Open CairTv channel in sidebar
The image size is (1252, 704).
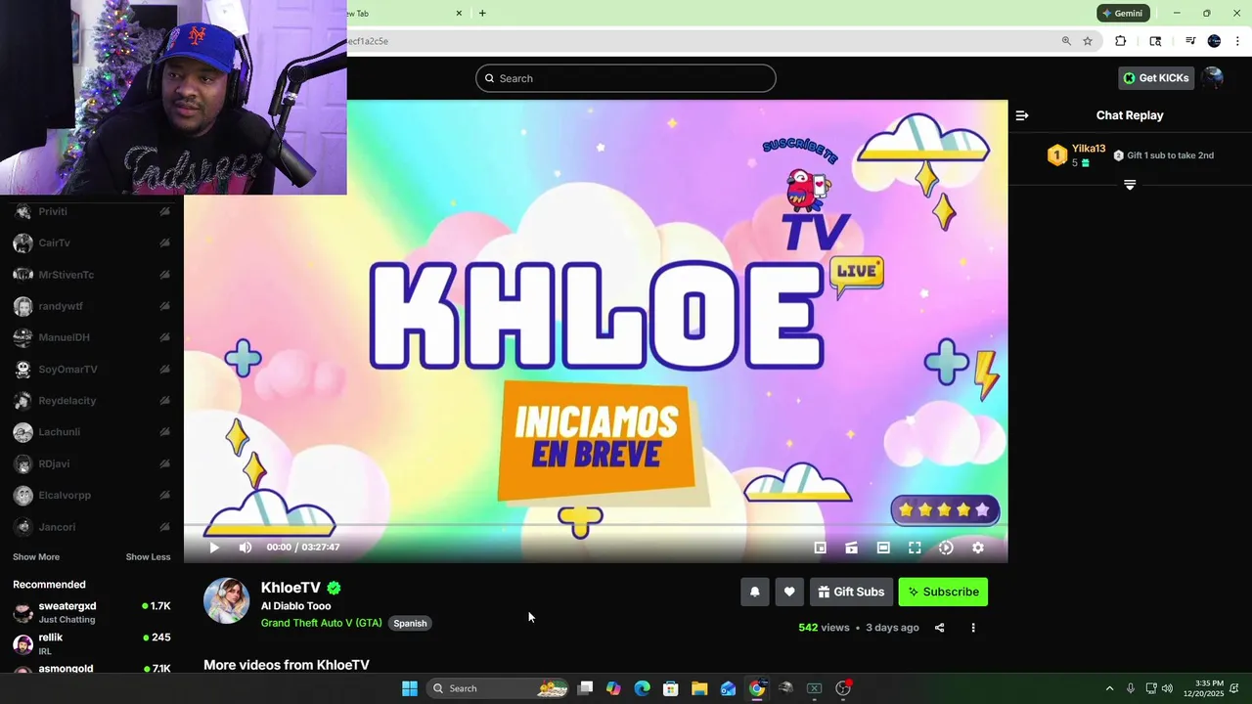pyautogui.click(x=92, y=242)
